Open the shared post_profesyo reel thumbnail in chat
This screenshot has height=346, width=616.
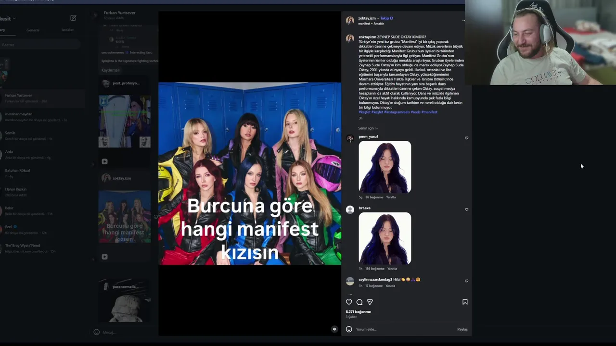click(125, 122)
